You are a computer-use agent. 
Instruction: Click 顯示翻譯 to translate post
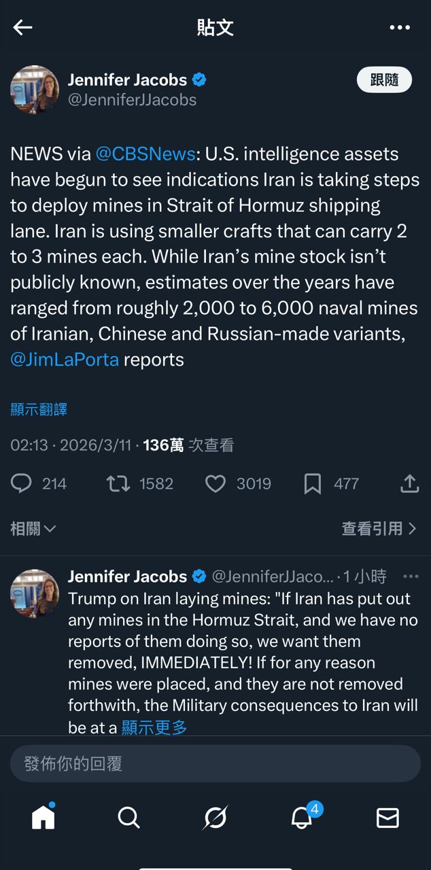(39, 409)
